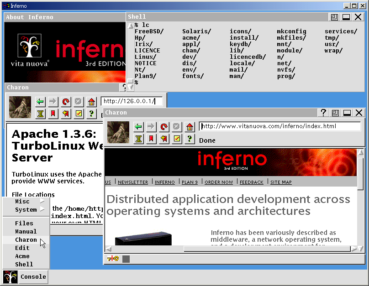Click Charon horizontal scrollbar thumb
Viewport: 369px width, 286px height.
(x=267, y=249)
